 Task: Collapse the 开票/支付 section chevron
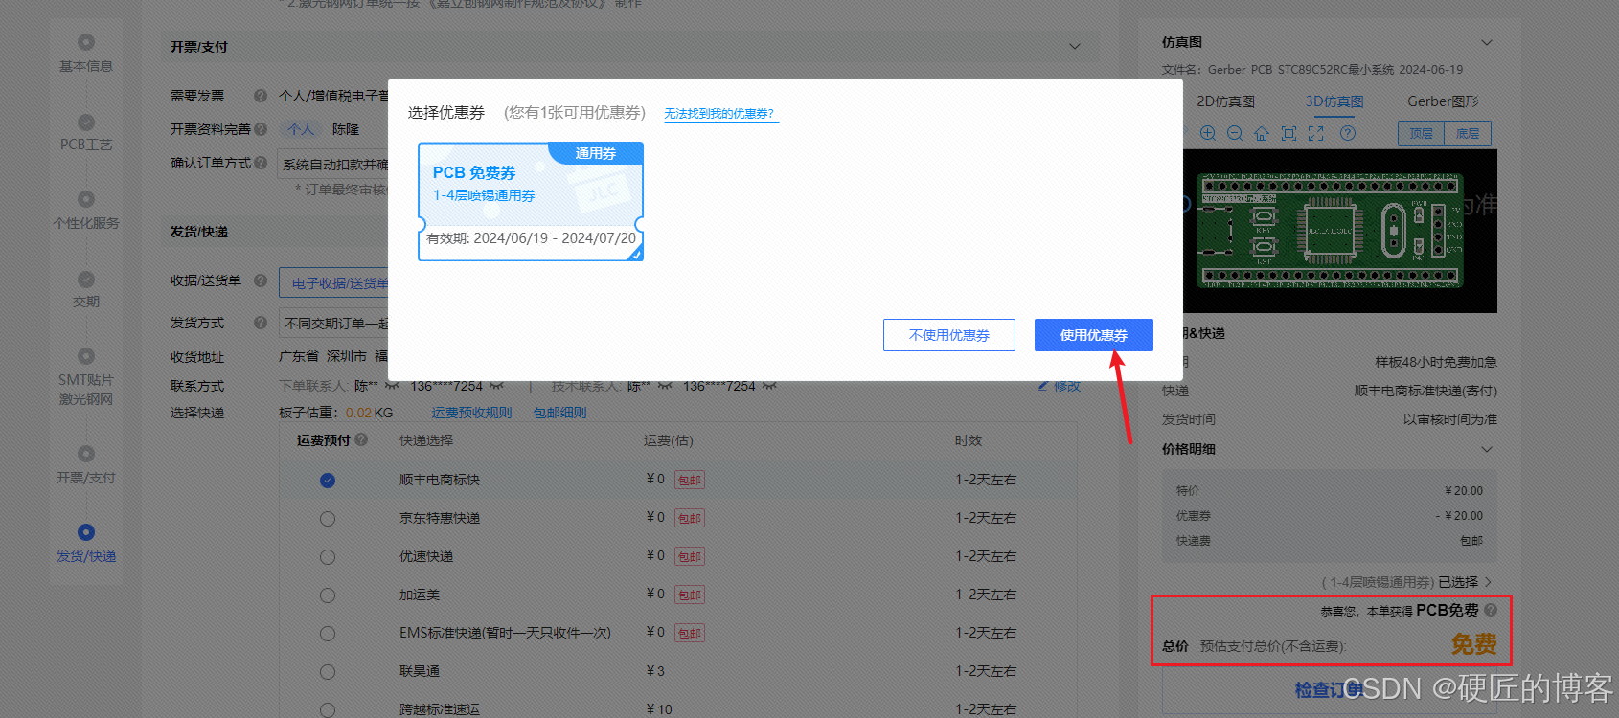point(1075,47)
